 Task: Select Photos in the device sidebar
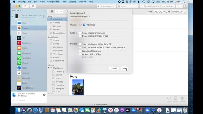[x=29, y=28]
